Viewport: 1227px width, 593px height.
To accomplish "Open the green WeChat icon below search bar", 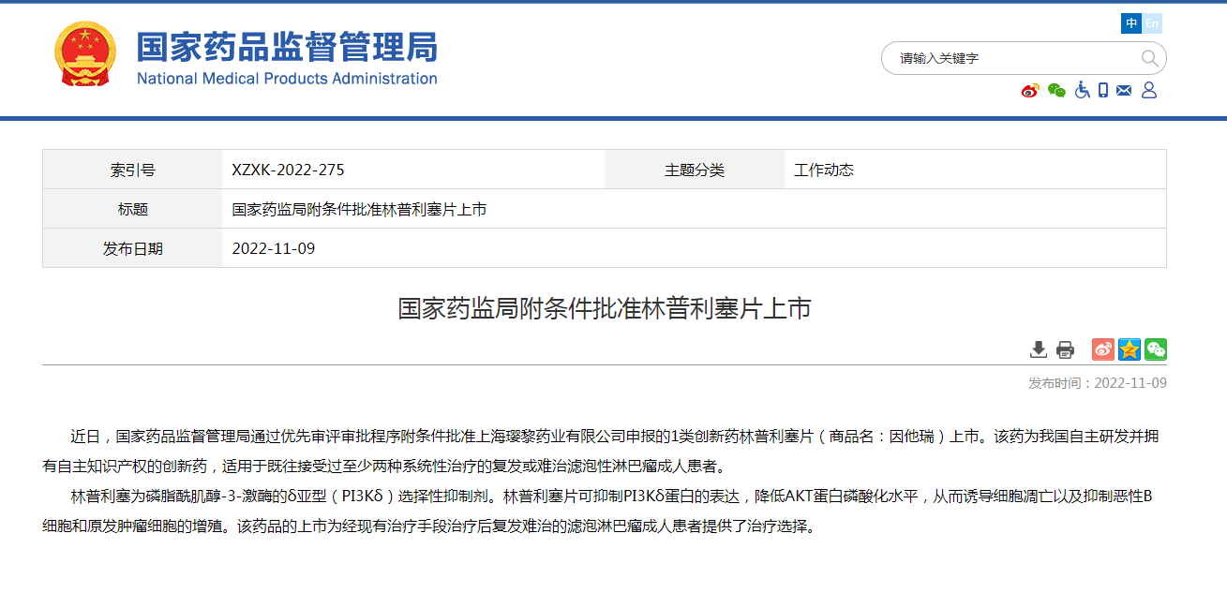I will [1056, 90].
